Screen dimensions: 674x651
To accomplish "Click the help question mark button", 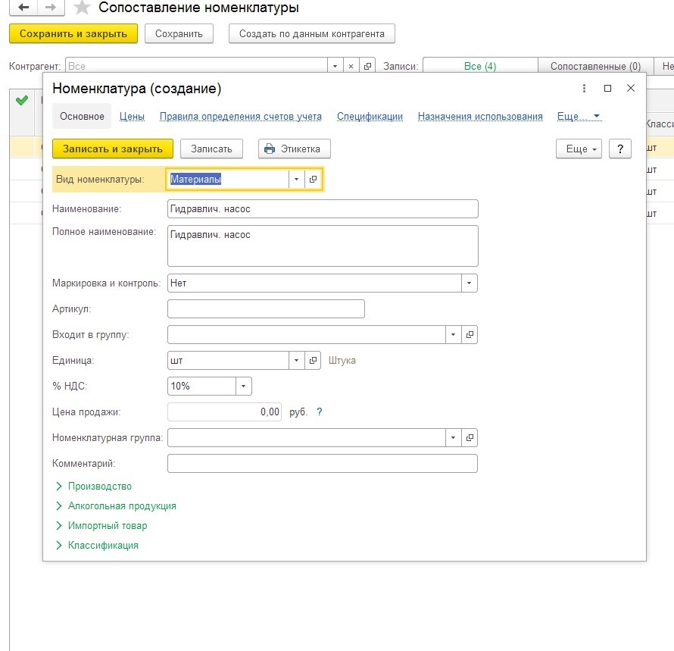I will click(x=619, y=149).
